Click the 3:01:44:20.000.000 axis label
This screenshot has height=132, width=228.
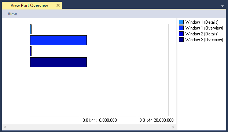157,120
